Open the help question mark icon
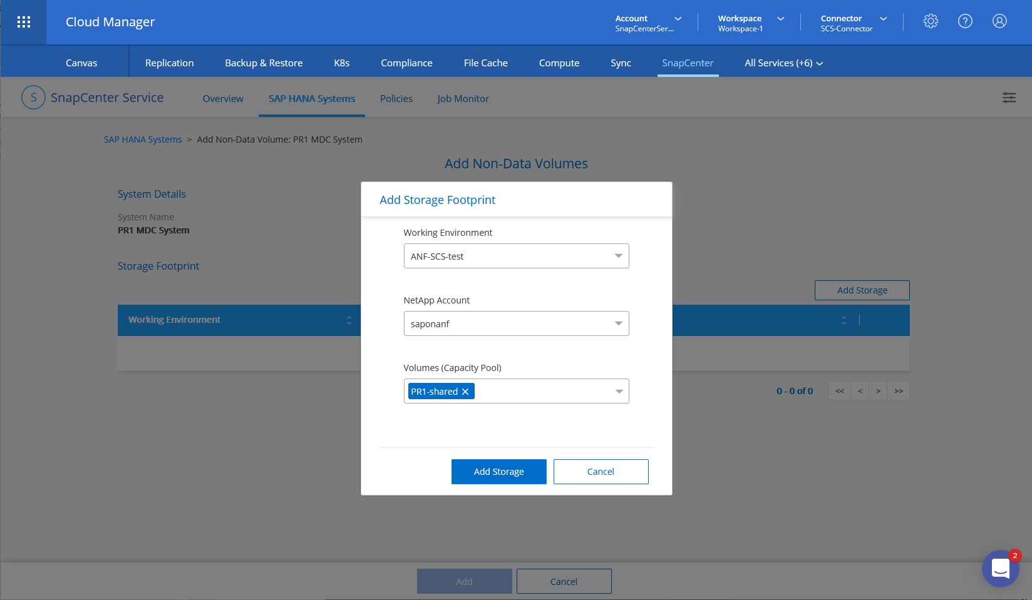Viewport: 1032px width, 600px height. click(965, 21)
